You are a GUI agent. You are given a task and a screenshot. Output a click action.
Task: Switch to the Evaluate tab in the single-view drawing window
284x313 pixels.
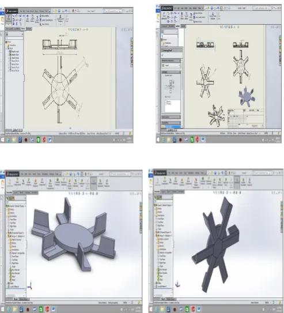29,29
